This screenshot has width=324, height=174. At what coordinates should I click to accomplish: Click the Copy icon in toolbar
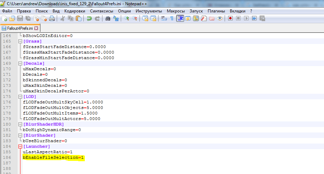coord(71,19)
